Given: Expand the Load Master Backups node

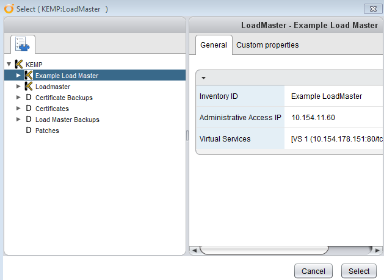Looking at the screenshot, I should click(x=18, y=120).
